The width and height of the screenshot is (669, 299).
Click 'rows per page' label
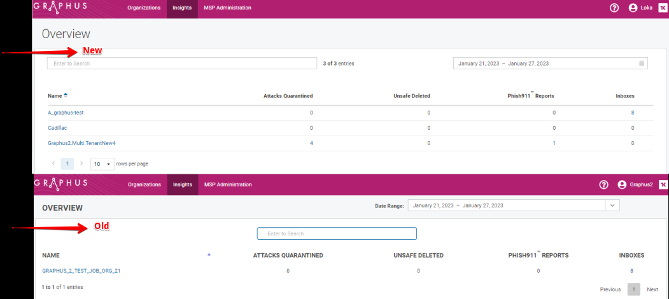pyautogui.click(x=132, y=163)
